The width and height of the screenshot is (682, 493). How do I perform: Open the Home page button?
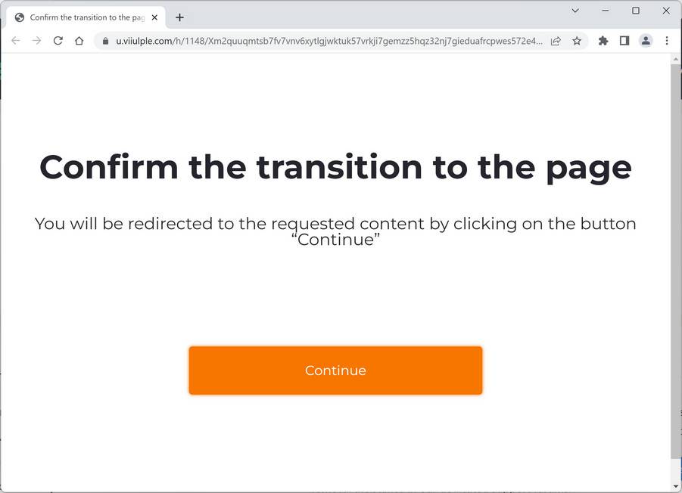pos(79,41)
